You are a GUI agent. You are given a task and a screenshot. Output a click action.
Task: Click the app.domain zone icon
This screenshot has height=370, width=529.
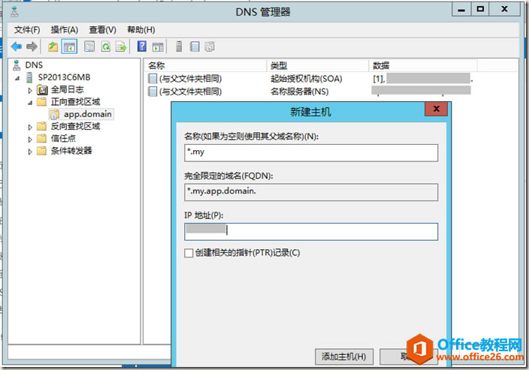click(x=54, y=114)
